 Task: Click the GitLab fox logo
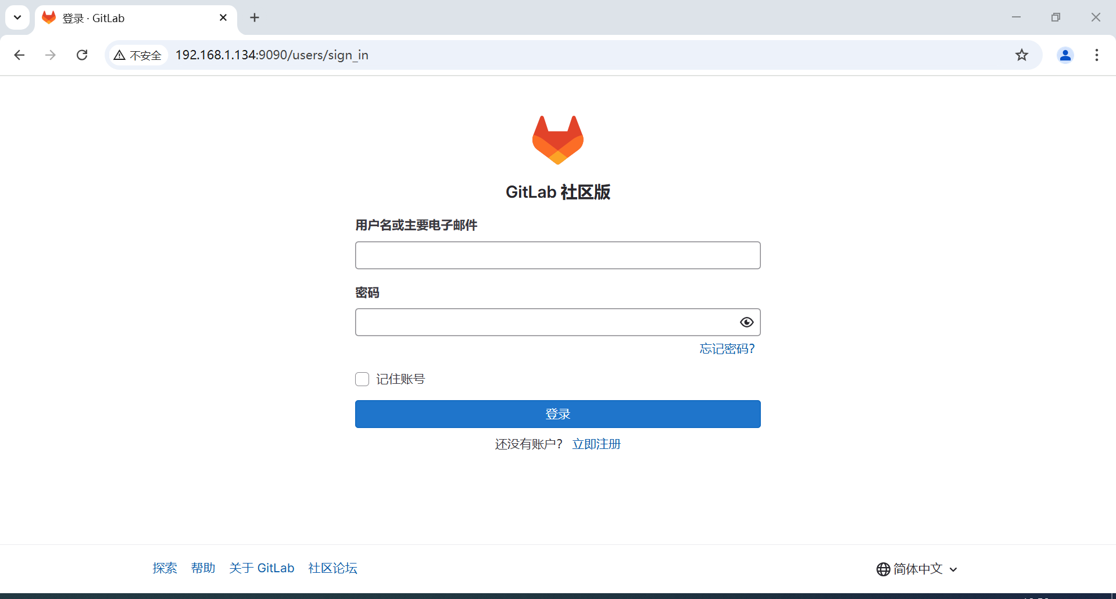[558, 140]
